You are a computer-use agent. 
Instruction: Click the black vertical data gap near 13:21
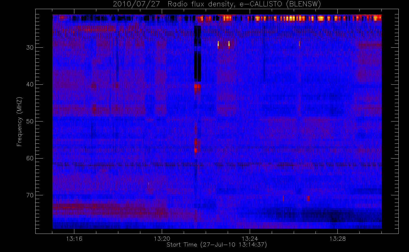[x=197, y=53]
